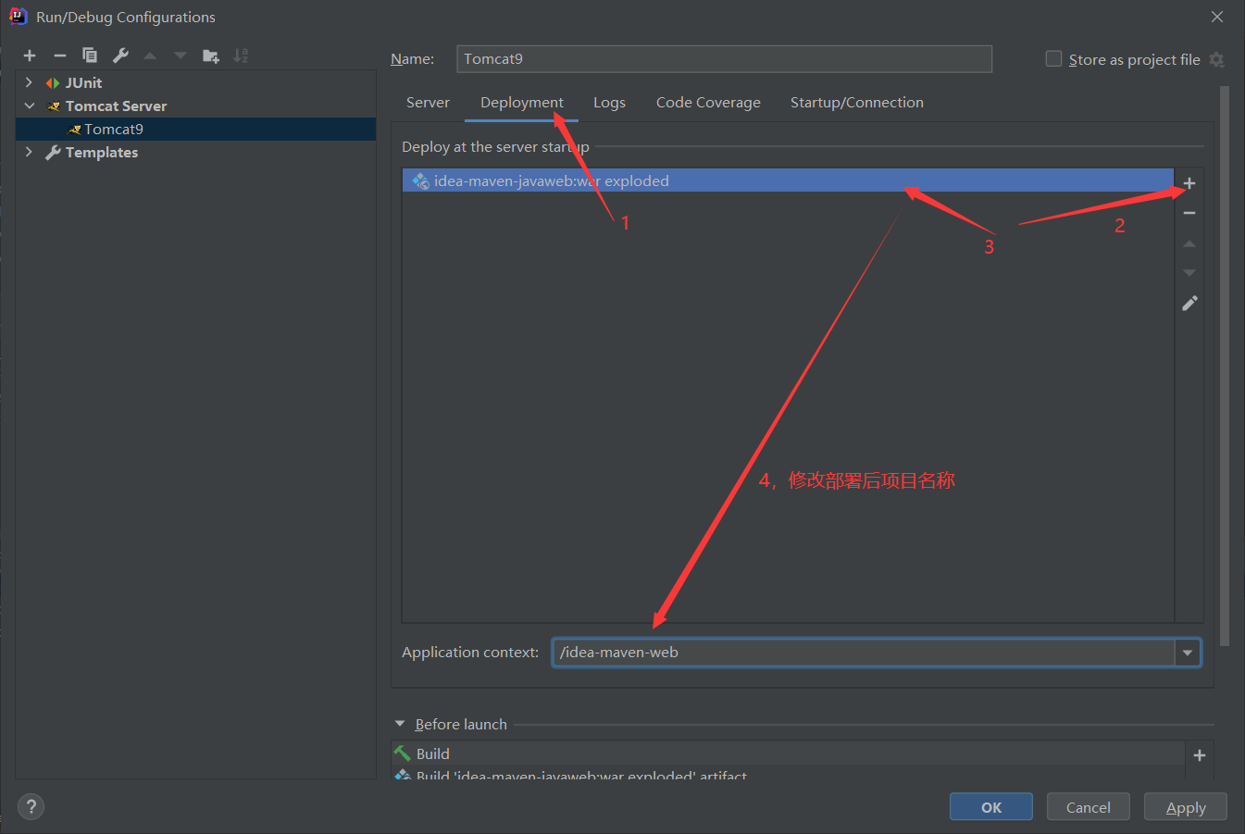Sort configurations alphabetically

click(241, 56)
